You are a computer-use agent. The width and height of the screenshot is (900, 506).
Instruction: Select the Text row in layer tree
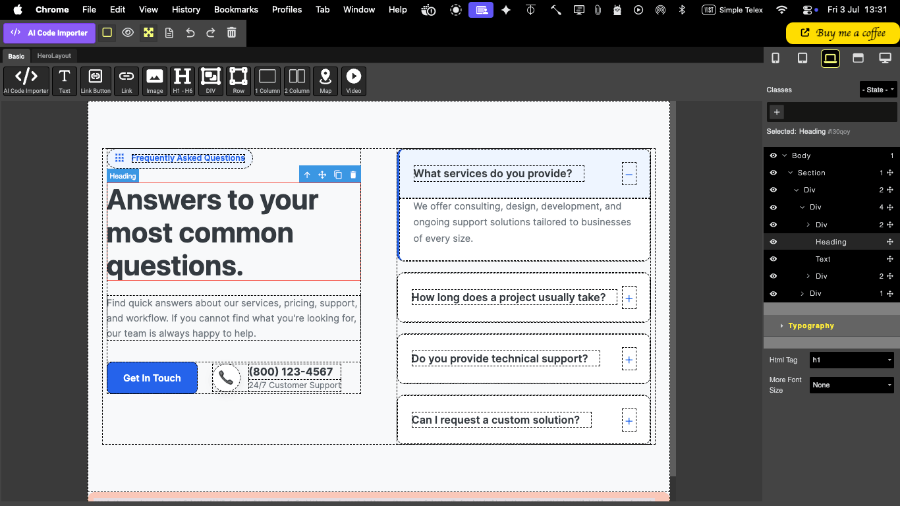point(831,259)
